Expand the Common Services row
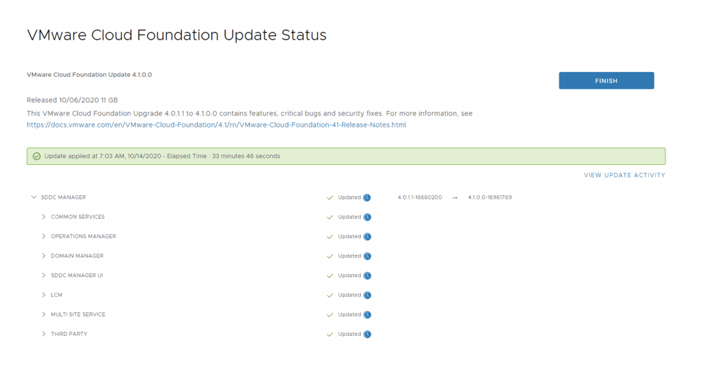 44,217
